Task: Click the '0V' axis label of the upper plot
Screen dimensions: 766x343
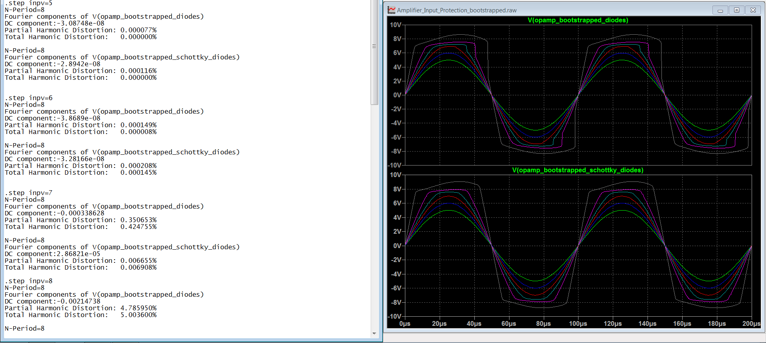Action: [397, 95]
